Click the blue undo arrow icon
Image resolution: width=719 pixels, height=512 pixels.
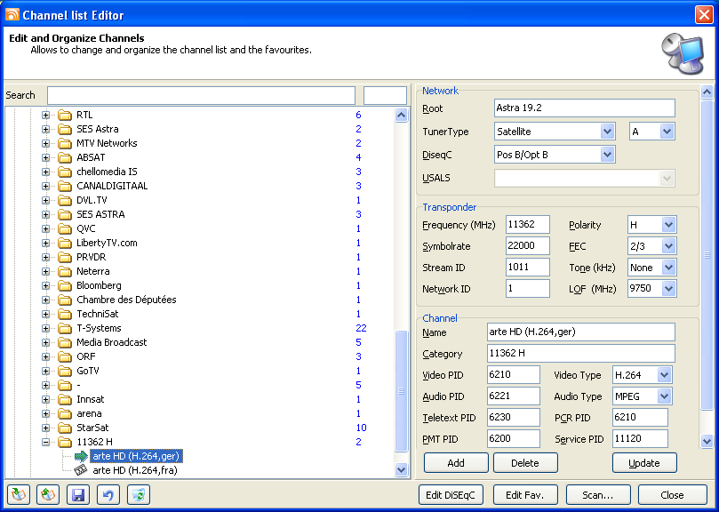point(107,494)
